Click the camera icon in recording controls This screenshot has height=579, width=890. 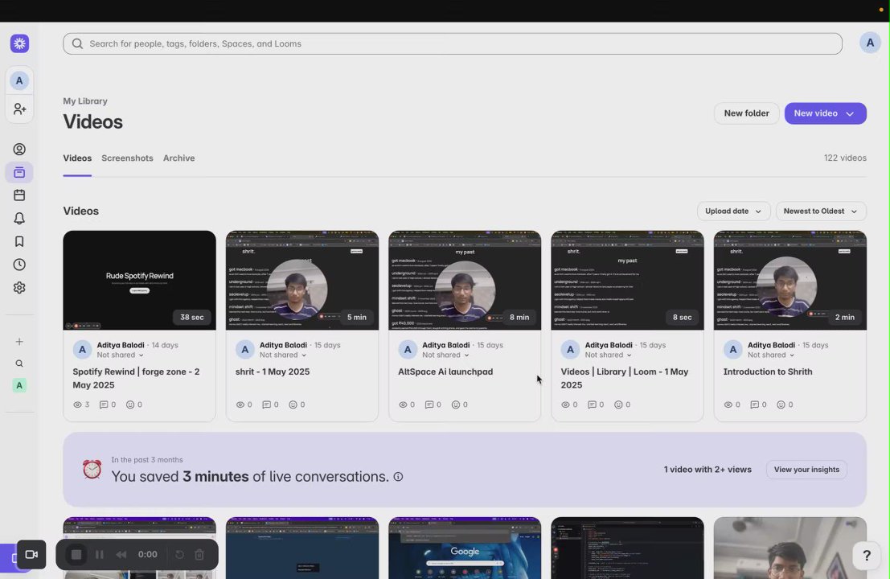(x=31, y=555)
